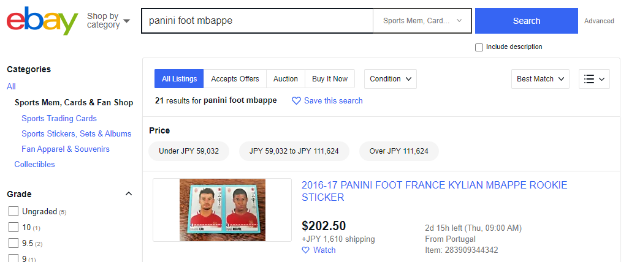Open the Shop by category dropdown
This screenshot has width=629, height=262.
coord(109,20)
